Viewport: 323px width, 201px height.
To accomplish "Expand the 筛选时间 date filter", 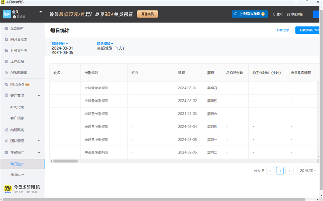I will pos(60,43).
